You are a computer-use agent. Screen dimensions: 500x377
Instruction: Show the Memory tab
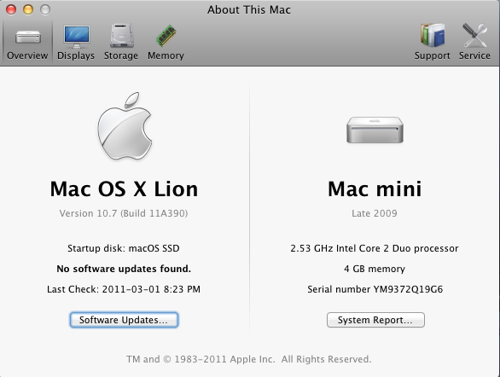[166, 42]
